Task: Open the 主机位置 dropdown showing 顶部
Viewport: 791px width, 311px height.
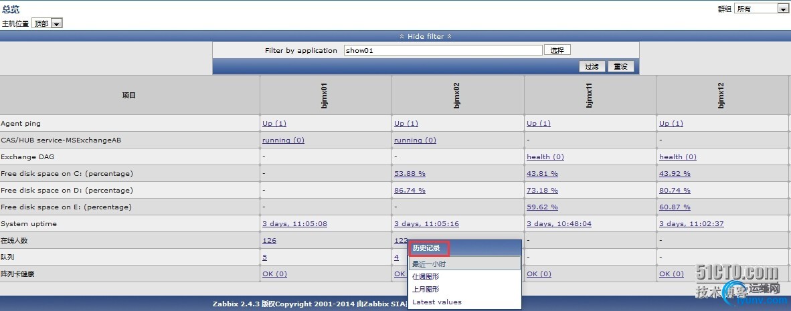Action: click(x=47, y=23)
